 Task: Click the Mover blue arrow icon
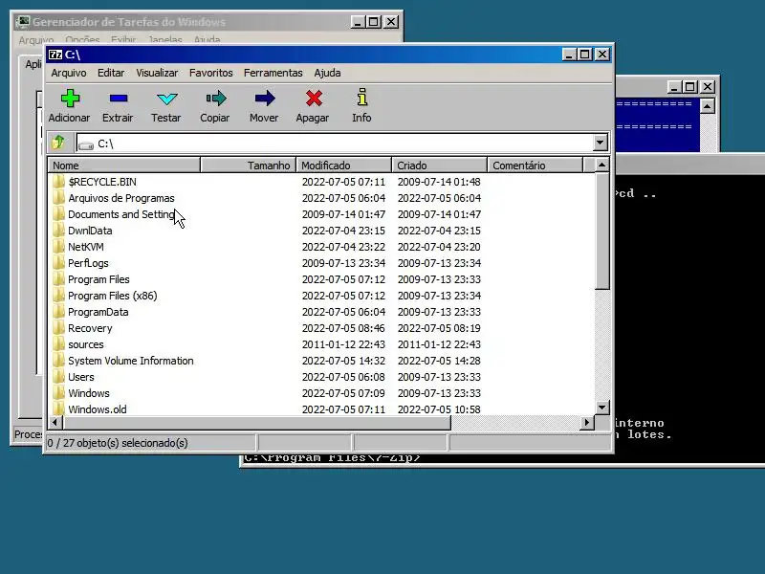(x=265, y=99)
